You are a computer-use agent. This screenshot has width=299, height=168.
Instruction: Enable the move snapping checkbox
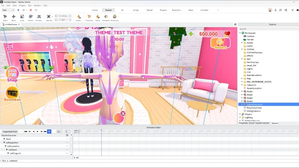pyautogui.click(x=56, y=16)
